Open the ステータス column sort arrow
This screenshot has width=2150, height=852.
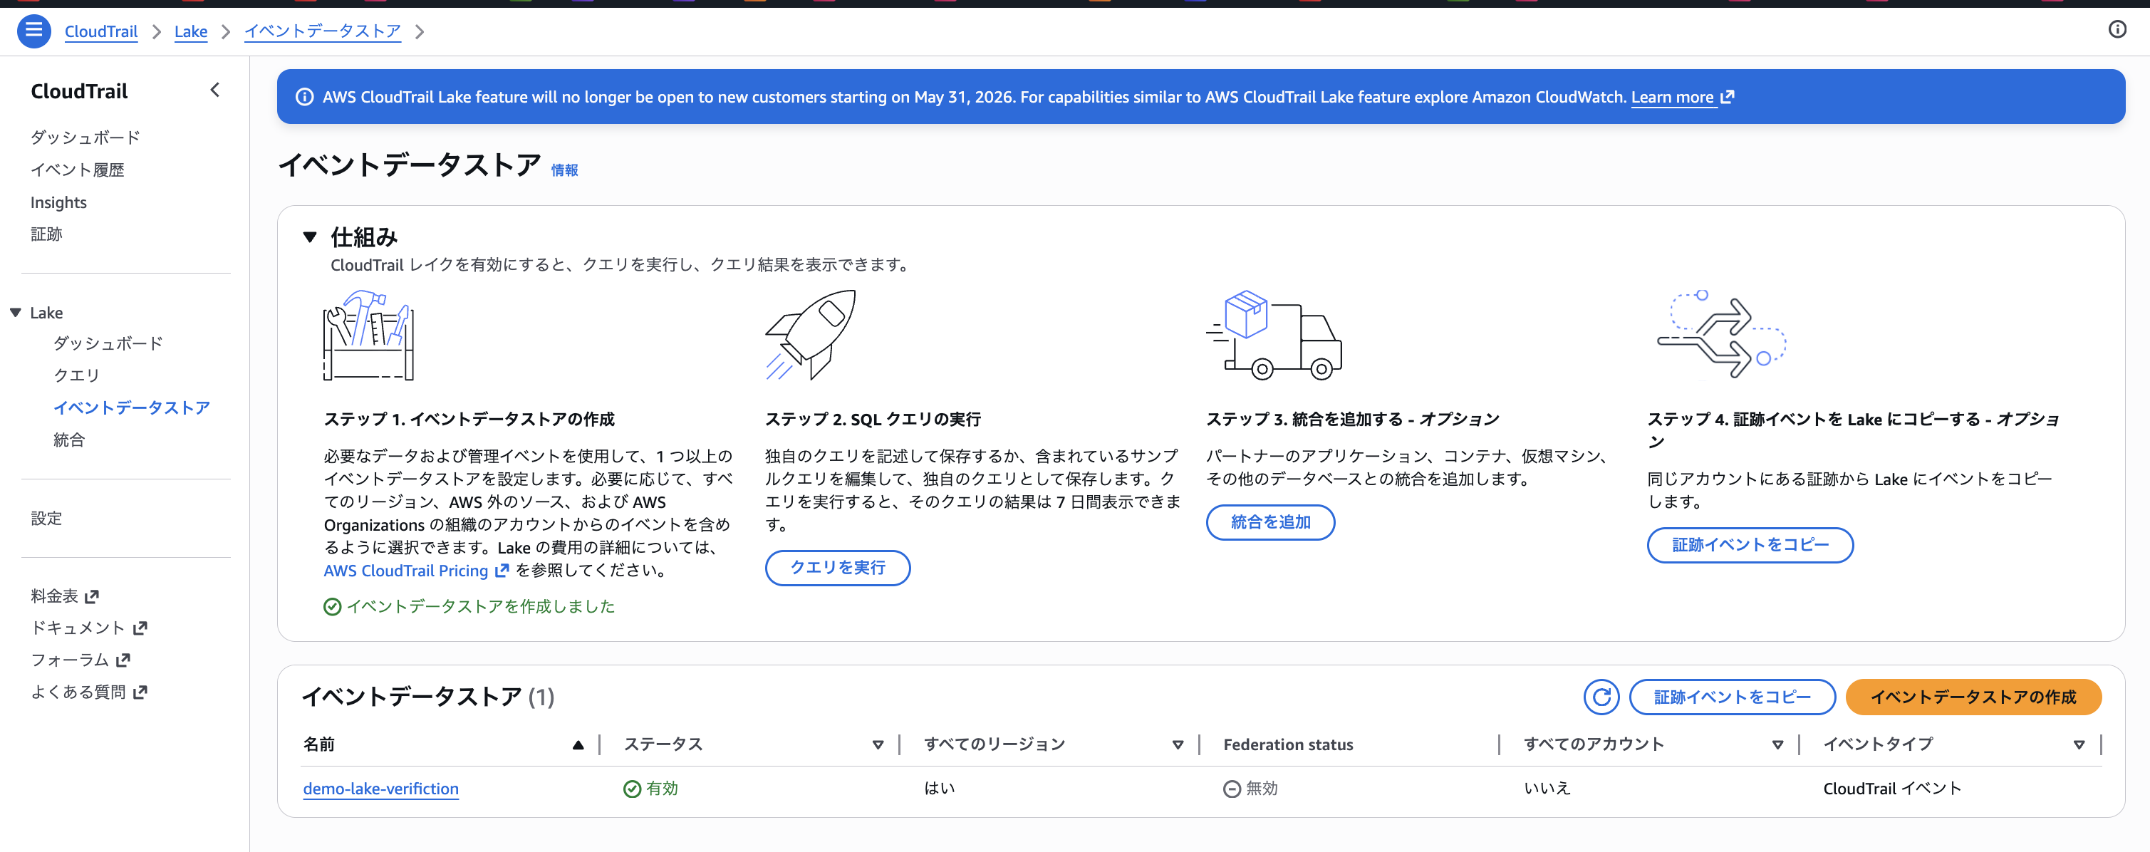877,745
